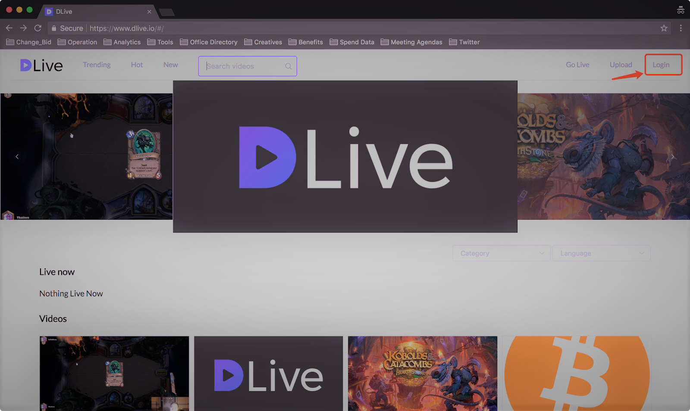Click the DLive logo in the header

click(x=41, y=65)
